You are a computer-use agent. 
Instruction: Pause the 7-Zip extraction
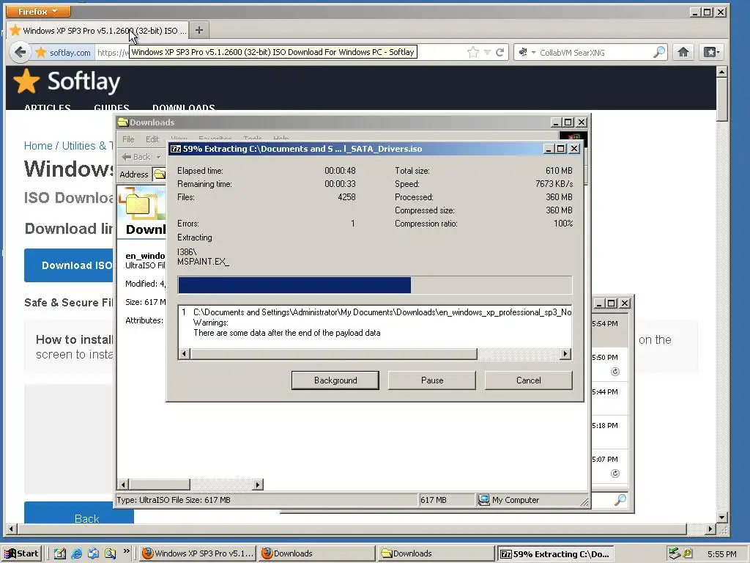432,380
